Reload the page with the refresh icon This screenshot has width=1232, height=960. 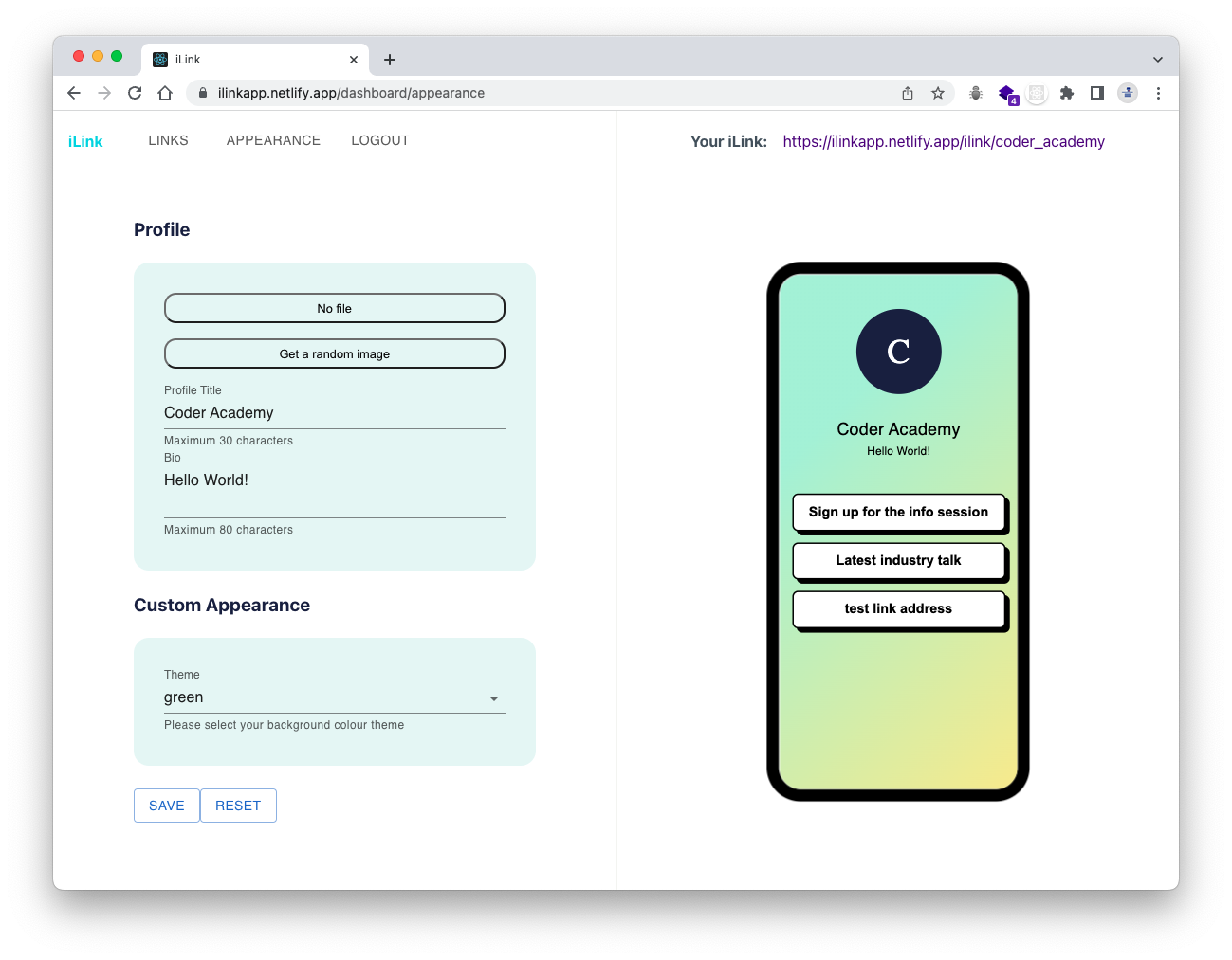point(135,93)
